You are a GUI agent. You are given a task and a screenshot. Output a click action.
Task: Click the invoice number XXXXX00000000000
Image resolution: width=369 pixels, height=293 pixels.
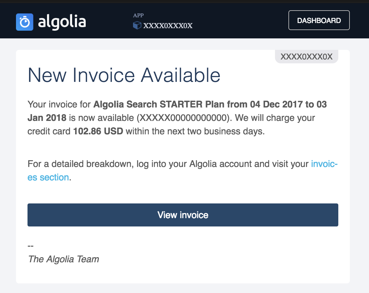183,118
